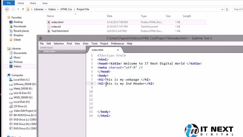
Task: Open Sublime Text Help menu
Action: point(129,43)
